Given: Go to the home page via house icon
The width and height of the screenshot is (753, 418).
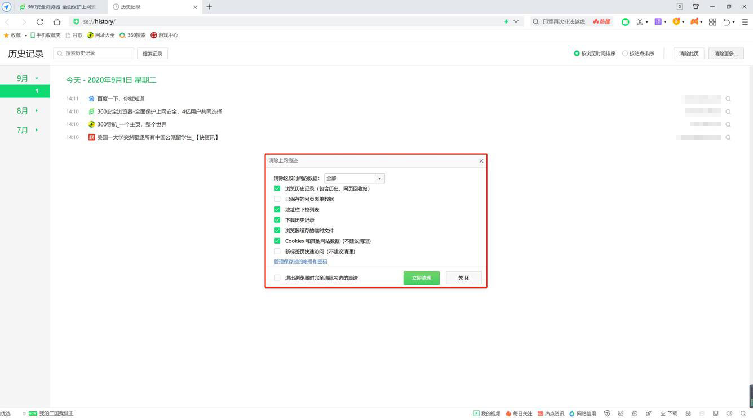Looking at the screenshot, I should click(56, 21).
